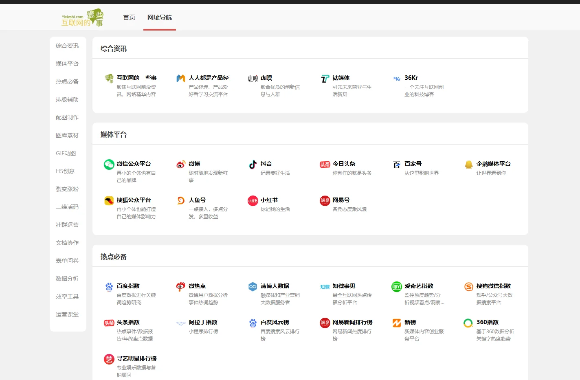Follow the 百度指数 title link
Viewport: 580px width, 380px height.
[x=128, y=286]
